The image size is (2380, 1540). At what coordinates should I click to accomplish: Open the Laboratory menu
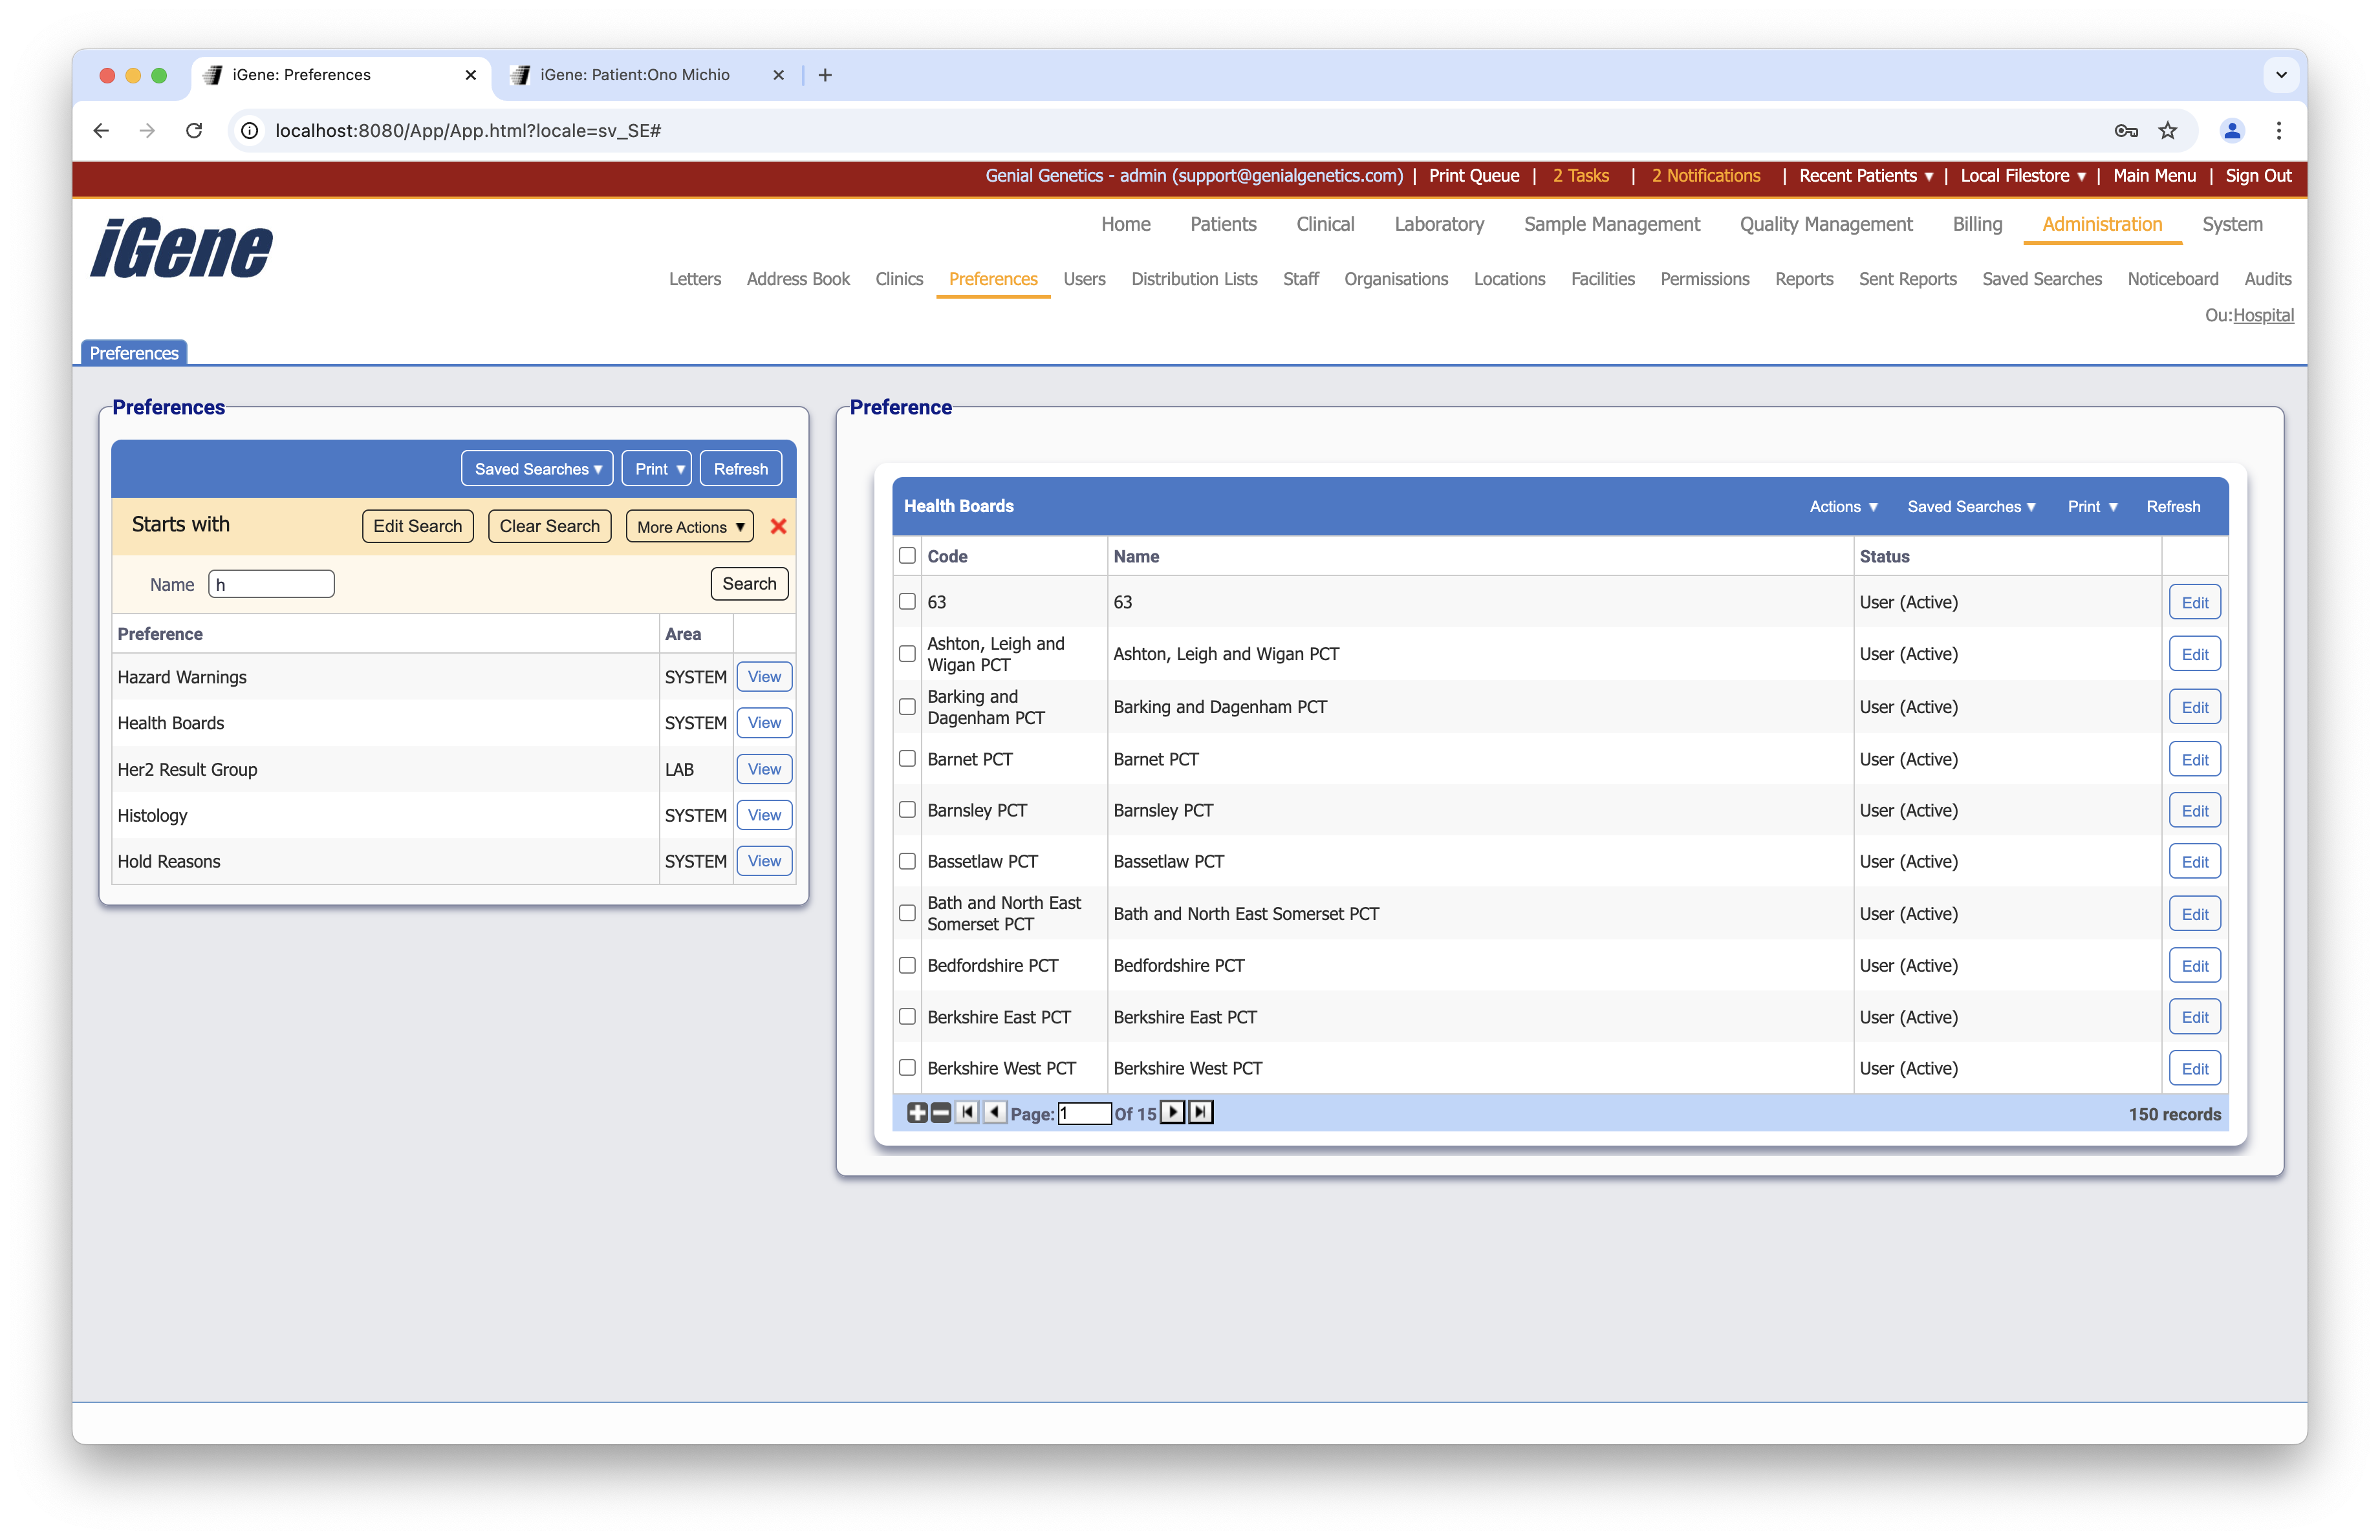[1438, 224]
